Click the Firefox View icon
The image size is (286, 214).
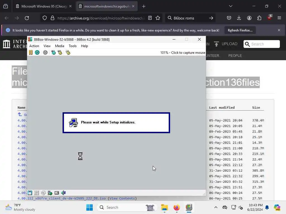6,6
